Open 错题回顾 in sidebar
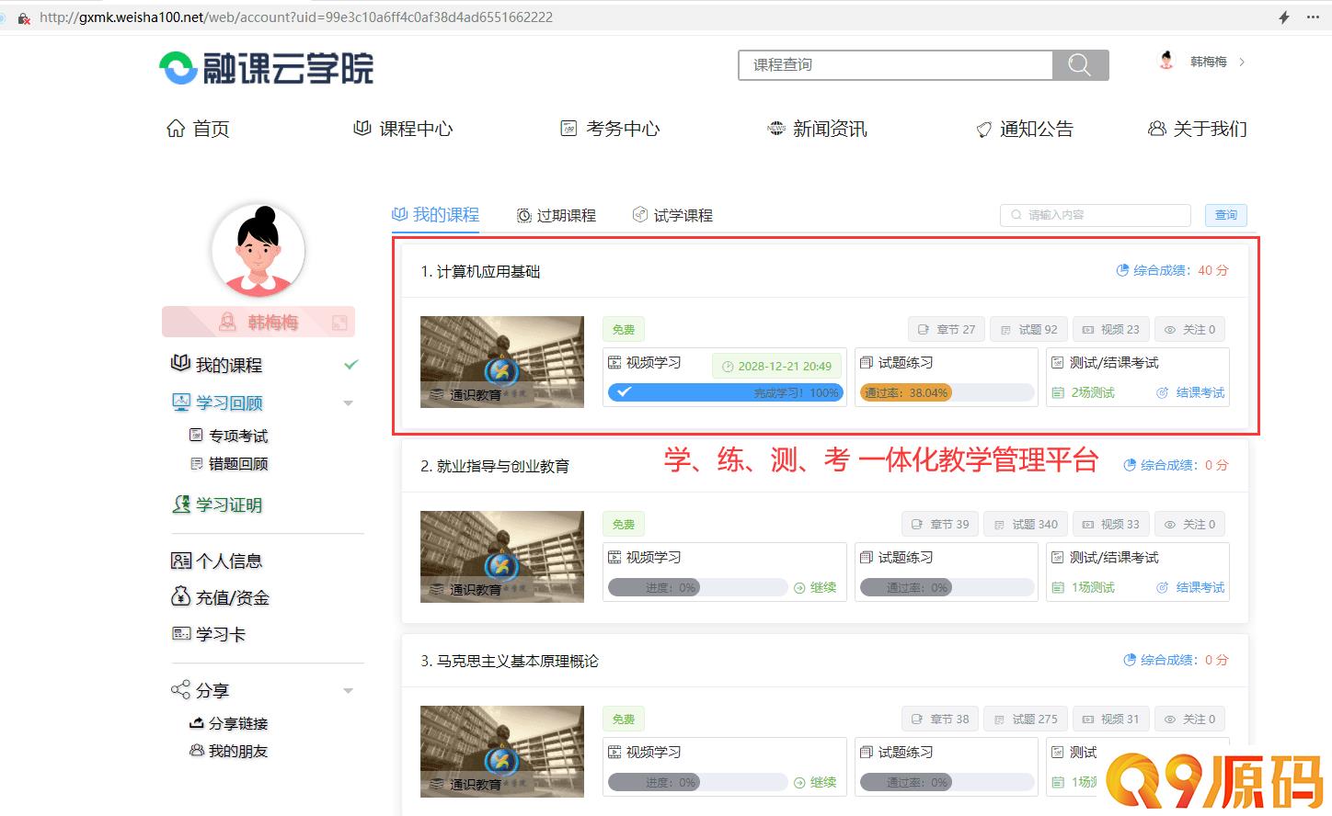Viewport: 1332px width, 816px height. click(228, 463)
